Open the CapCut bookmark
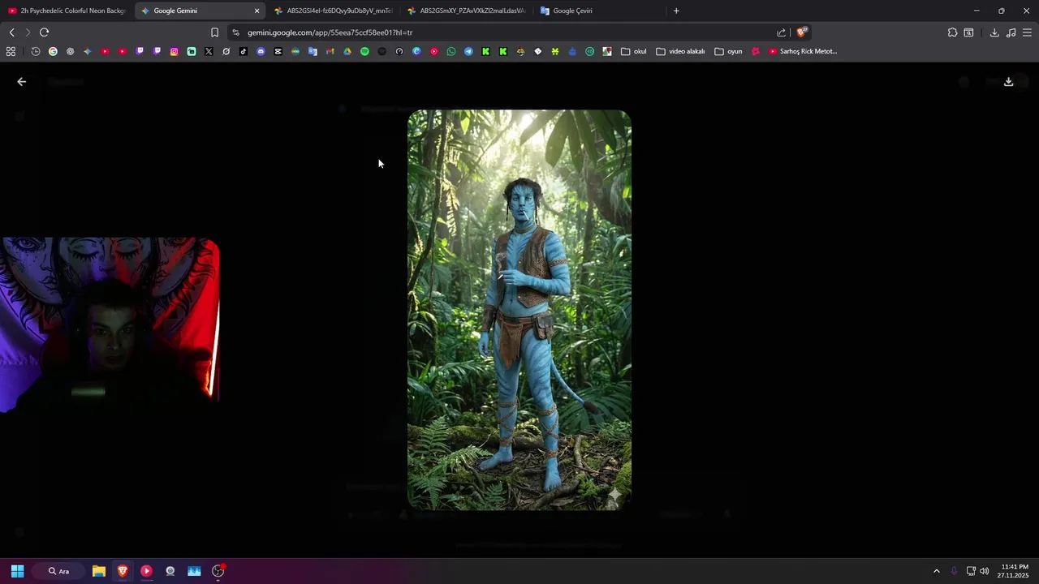Image resolution: width=1039 pixels, height=584 pixels. [278, 51]
